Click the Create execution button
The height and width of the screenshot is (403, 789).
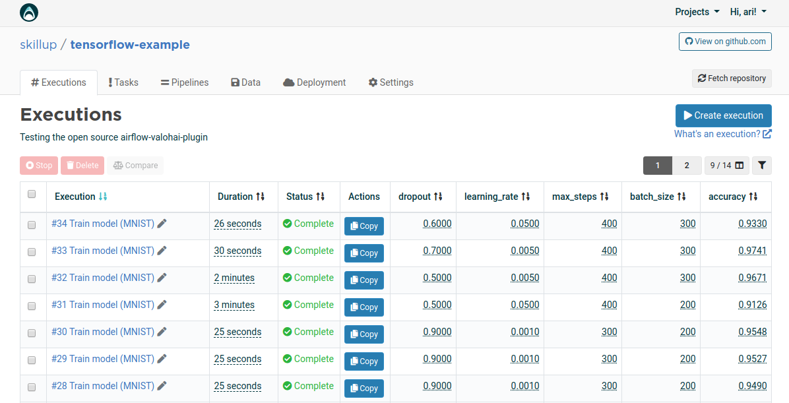pyautogui.click(x=723, y=115)
